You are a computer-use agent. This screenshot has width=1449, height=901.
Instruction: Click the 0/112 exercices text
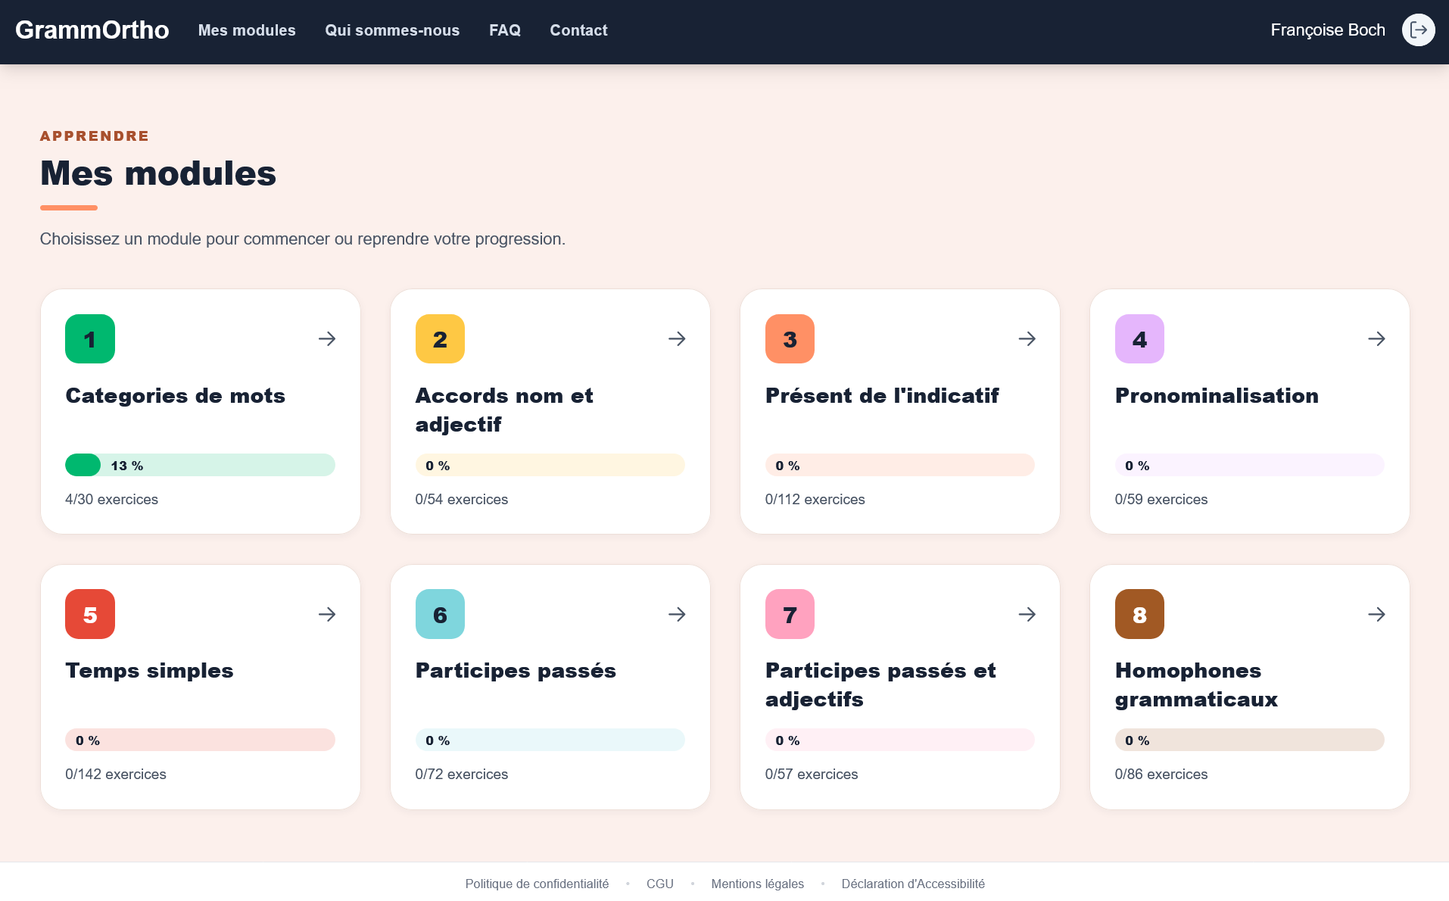(815, 500)
